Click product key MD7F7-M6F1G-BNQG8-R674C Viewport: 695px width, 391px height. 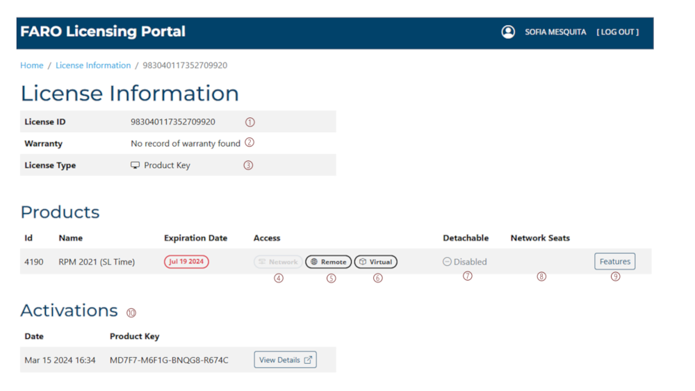[x=169, y=360]
